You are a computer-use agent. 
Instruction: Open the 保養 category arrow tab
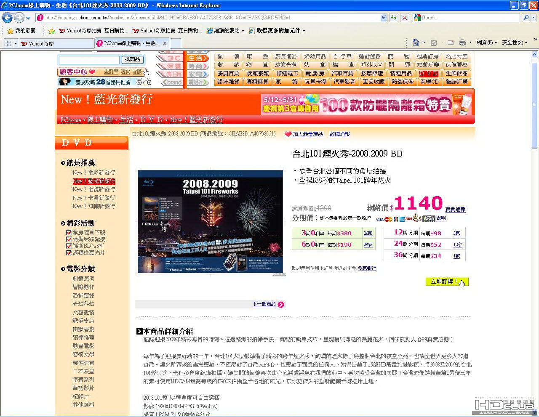170,66
